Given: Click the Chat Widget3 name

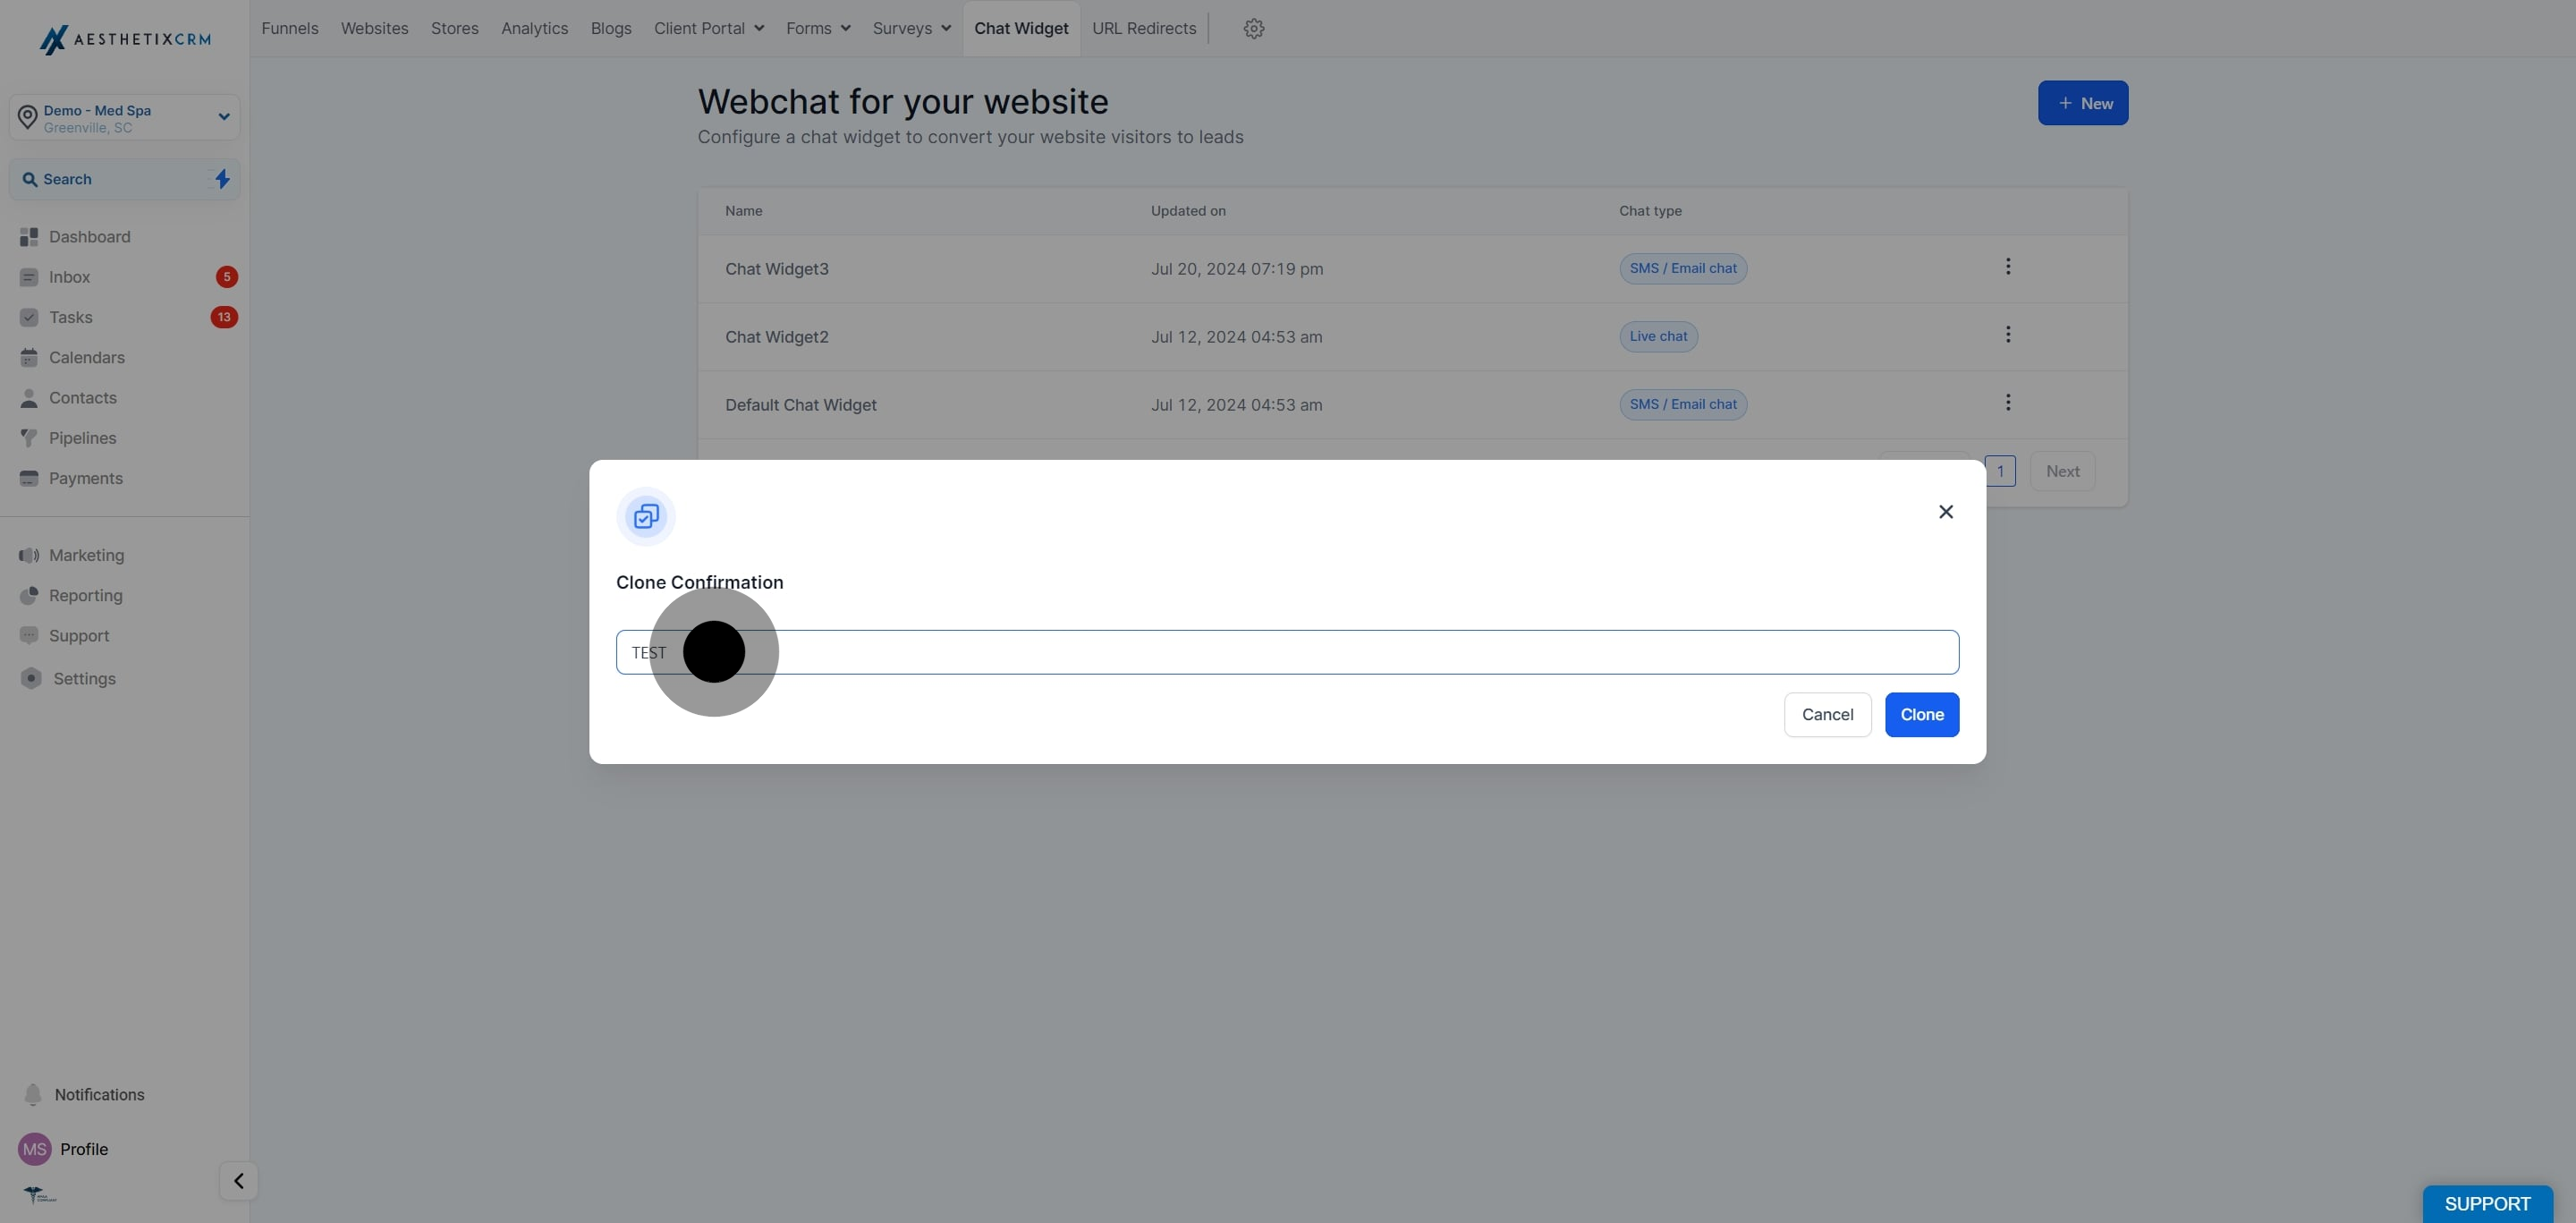Looking at the screenshot, I should [777, 269].
